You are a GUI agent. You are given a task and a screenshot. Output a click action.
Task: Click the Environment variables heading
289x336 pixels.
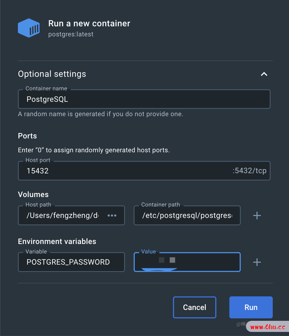[57, 242]
